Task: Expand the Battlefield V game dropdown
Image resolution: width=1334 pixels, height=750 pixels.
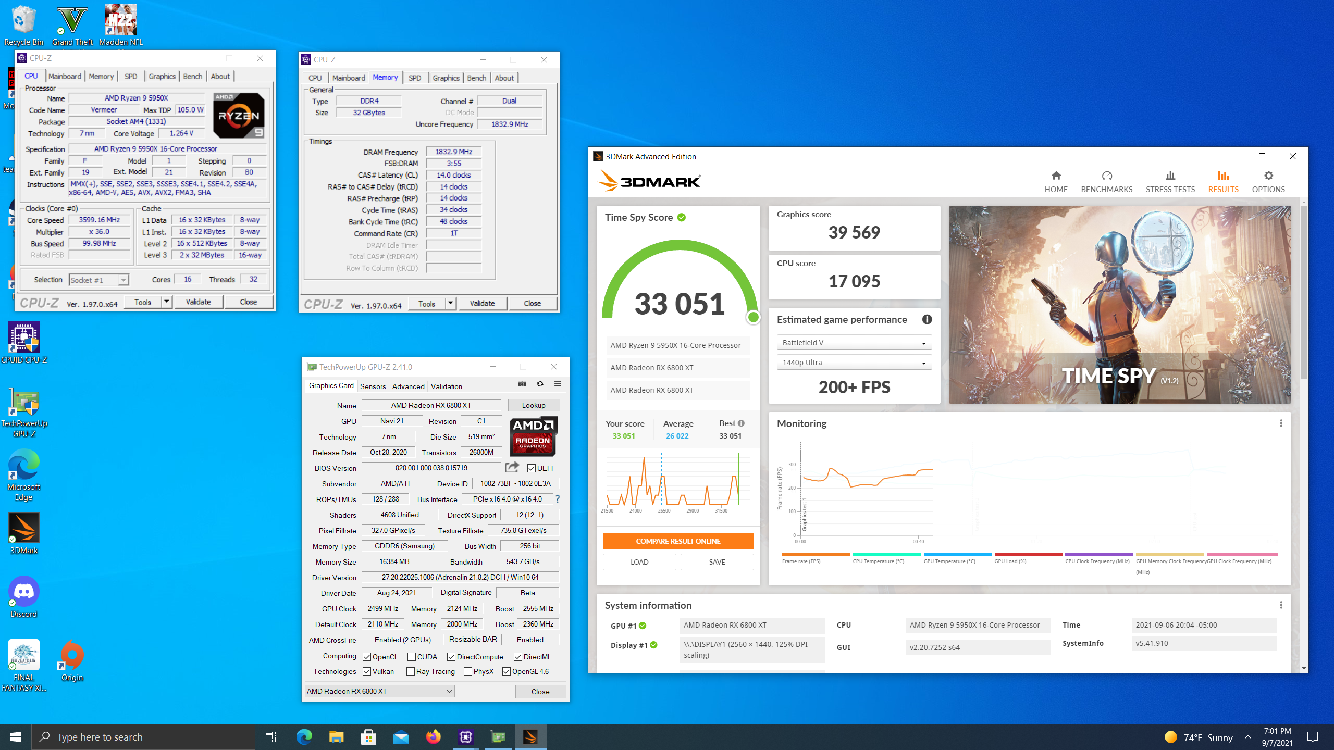Action: [x=854, y=343]
